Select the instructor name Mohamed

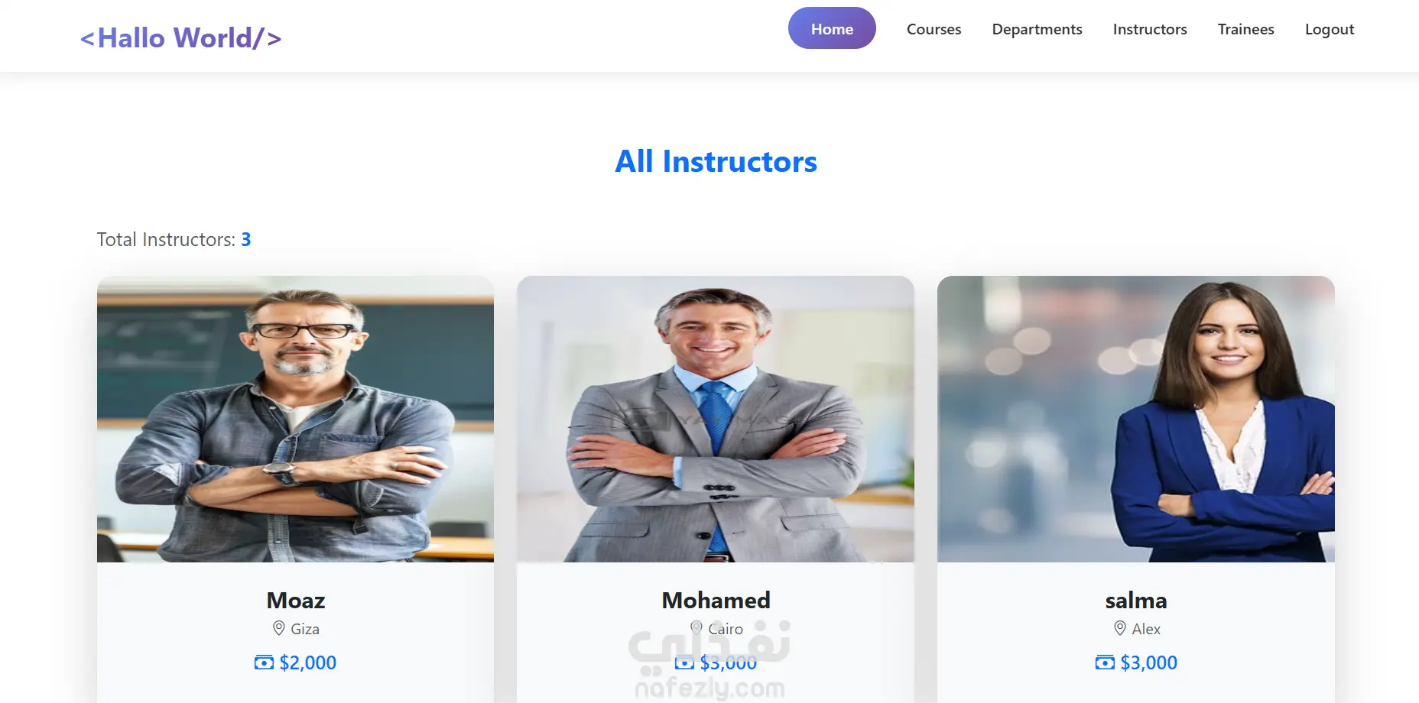[x=716, y=601]
